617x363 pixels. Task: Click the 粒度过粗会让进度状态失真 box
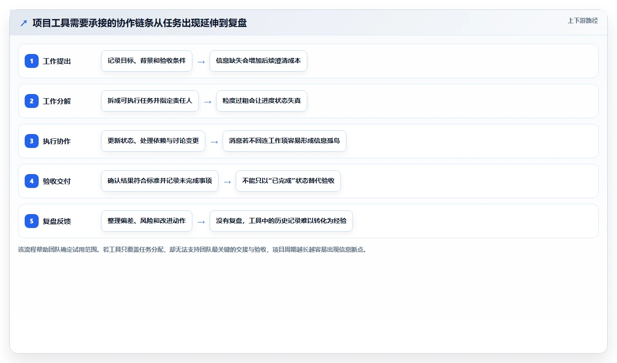[x=262, y=101]
